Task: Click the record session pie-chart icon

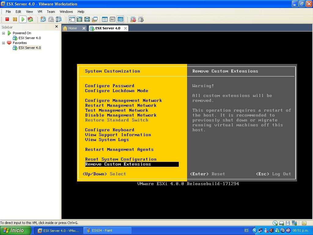Action: pyautogui.click(x=133, y=19)
